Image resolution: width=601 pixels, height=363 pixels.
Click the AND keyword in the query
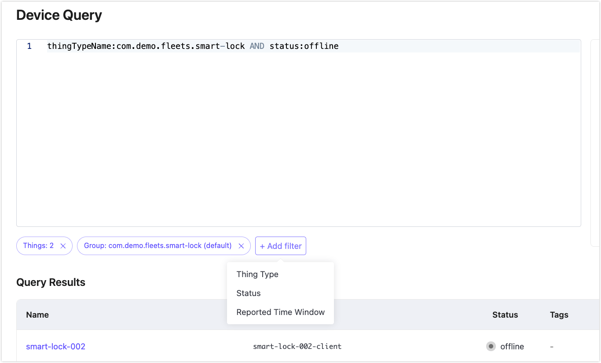pyautogui.click(x=257, y=46)
